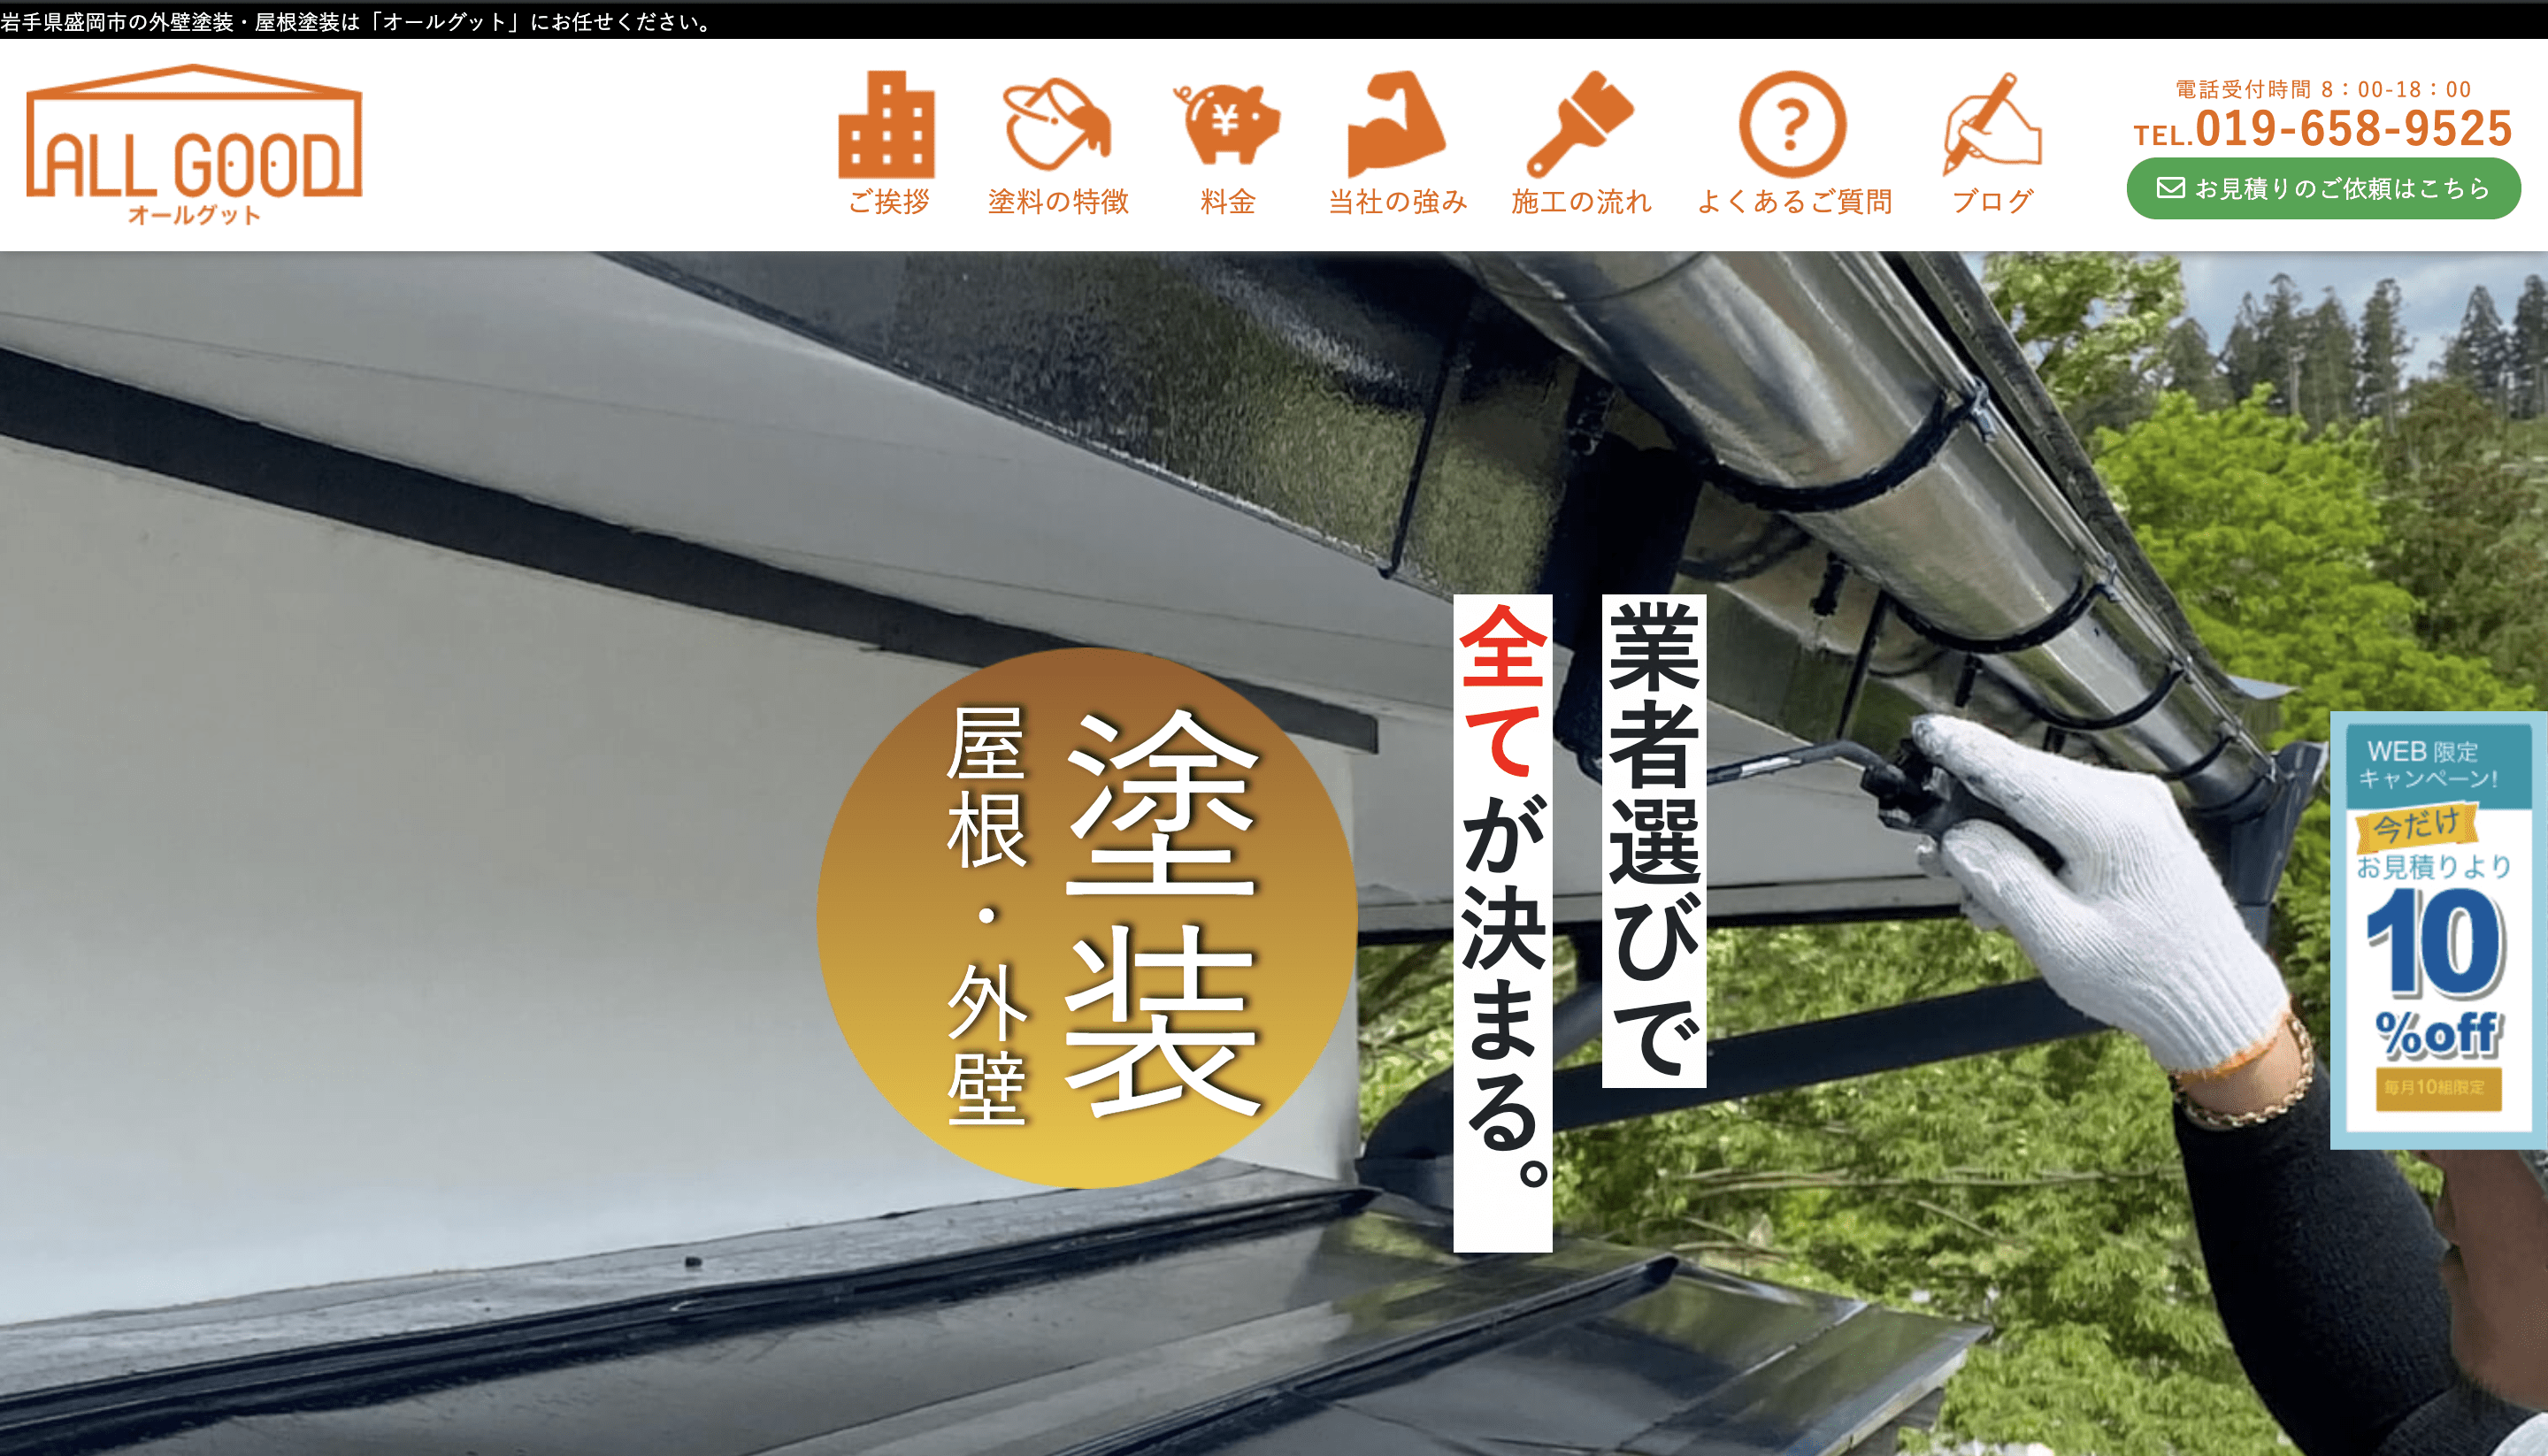Click the piggy bank 料金 icon

point(1229,125)
